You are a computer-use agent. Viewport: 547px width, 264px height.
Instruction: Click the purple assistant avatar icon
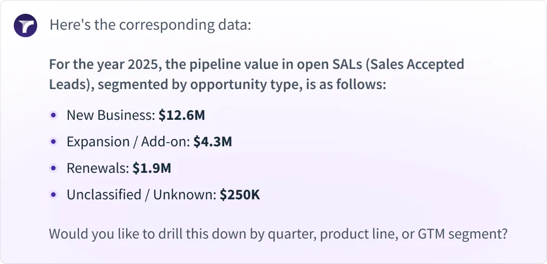25,25
